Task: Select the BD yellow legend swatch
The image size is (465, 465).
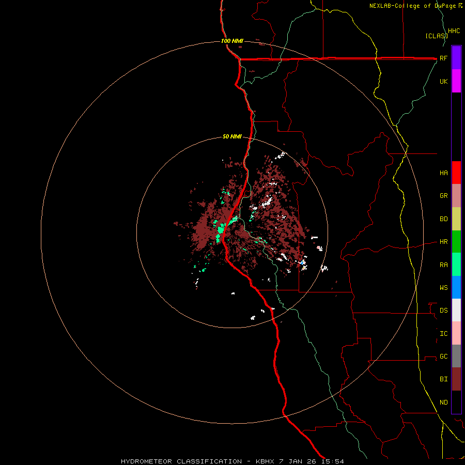Action: click(456, 219)
